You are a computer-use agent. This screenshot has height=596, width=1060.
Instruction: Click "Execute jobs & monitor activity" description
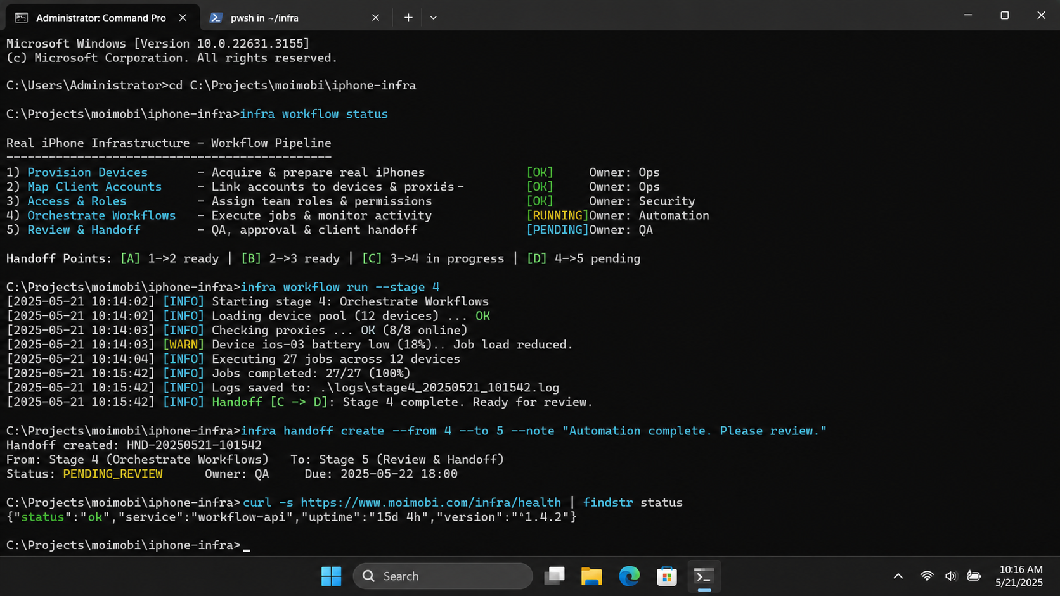coord(321,215)
